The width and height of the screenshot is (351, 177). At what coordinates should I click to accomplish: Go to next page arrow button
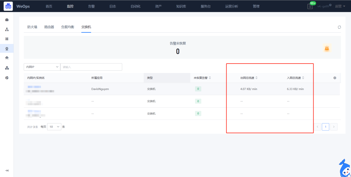334,127
